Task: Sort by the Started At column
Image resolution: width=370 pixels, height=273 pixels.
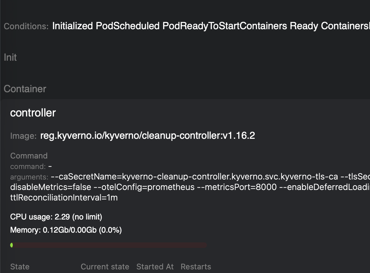Action: pos(155,267)
